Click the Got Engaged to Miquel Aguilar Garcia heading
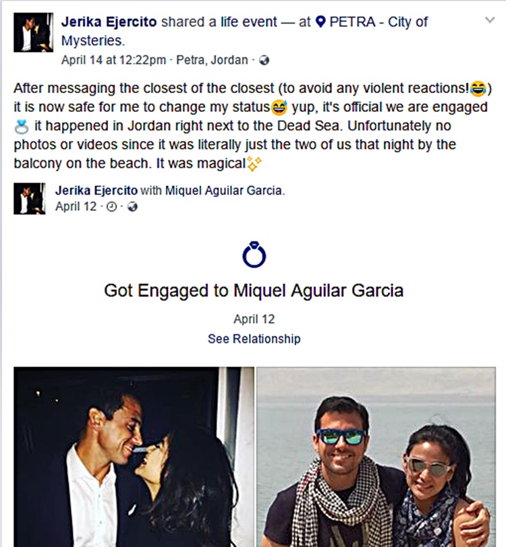 click(254, 290)
